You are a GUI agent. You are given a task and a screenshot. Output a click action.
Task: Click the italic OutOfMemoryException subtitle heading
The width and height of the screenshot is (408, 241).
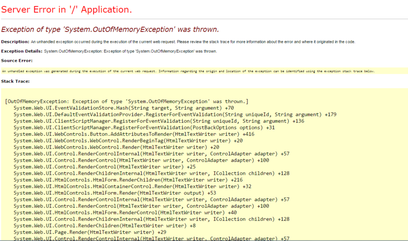tap(110, 29)
